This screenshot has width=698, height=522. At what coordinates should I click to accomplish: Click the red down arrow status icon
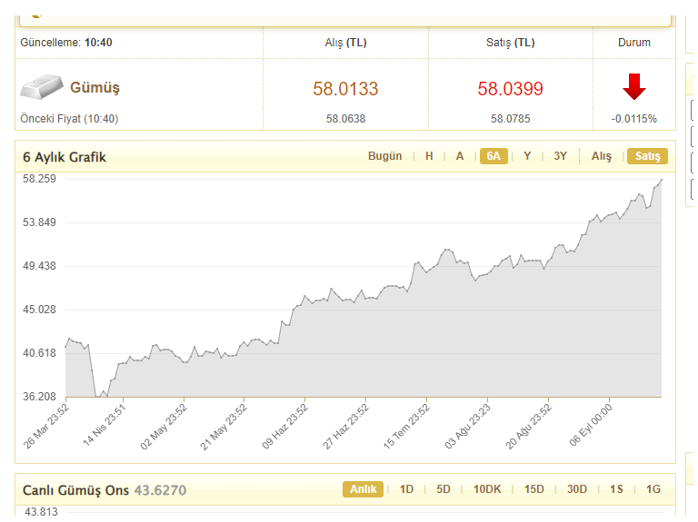[633, 87]
